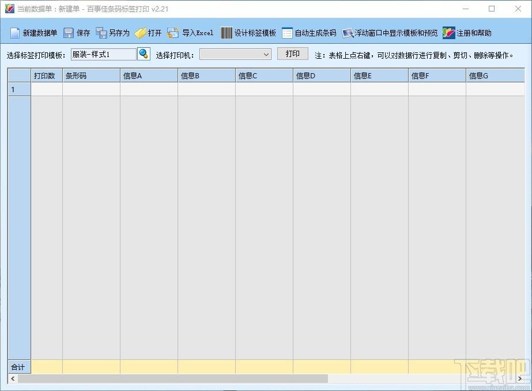Click the 浮动窗口中显示模板和预览 monitor icon
The width and height of the screenshot is (532, 391).
[x=348, y=33]
